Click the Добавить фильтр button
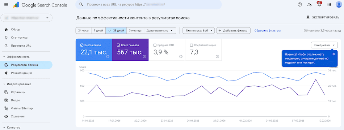This screenshot has width=344, height=130. [233, 31]
